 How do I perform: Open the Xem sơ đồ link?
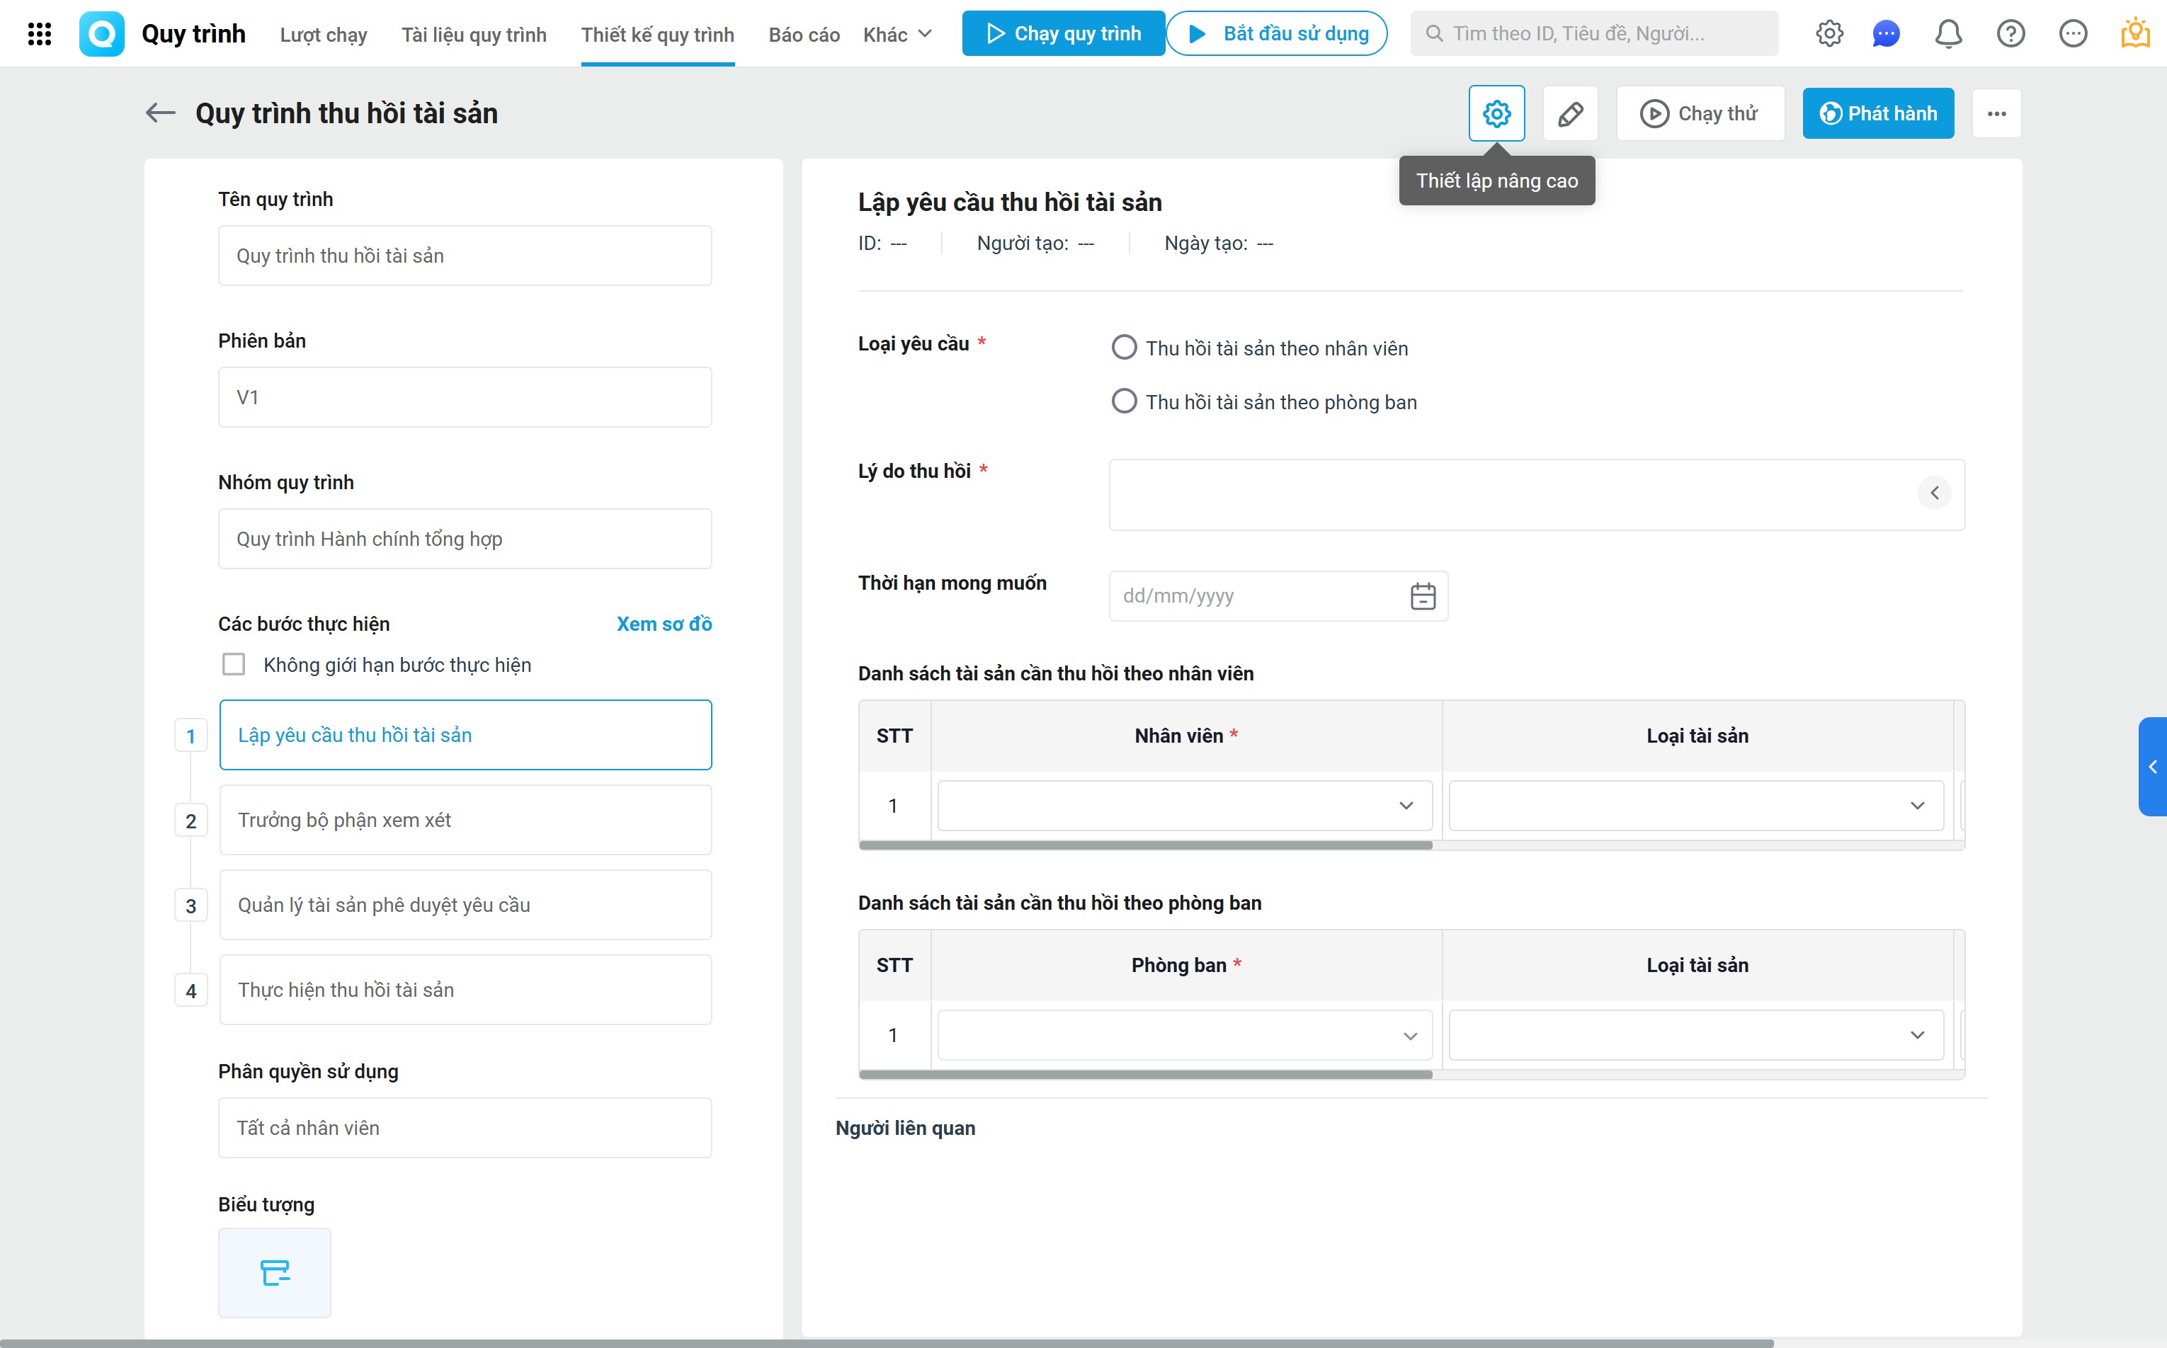[664, 624]
